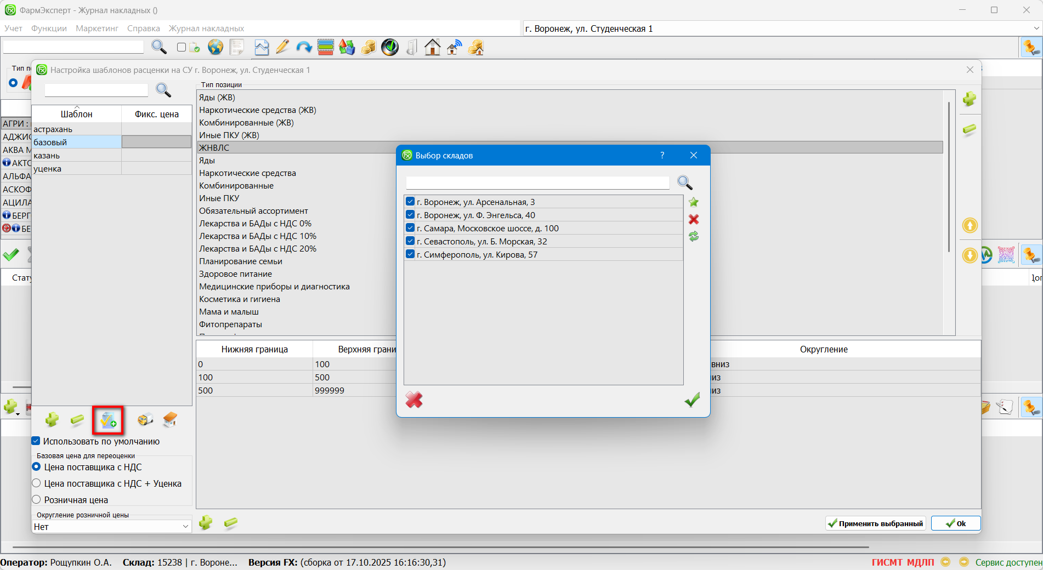1043x570 pixels.
Task: Click green star select-all icon in dialog
Action: point(694,202)
